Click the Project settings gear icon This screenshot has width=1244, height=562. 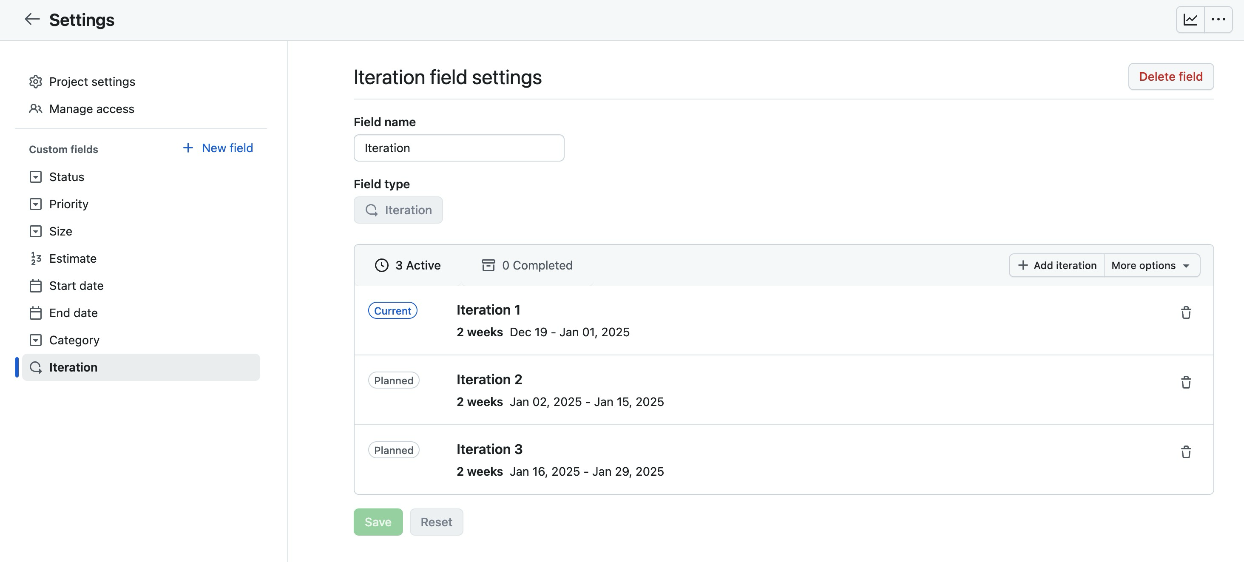[x=35, y=82]
